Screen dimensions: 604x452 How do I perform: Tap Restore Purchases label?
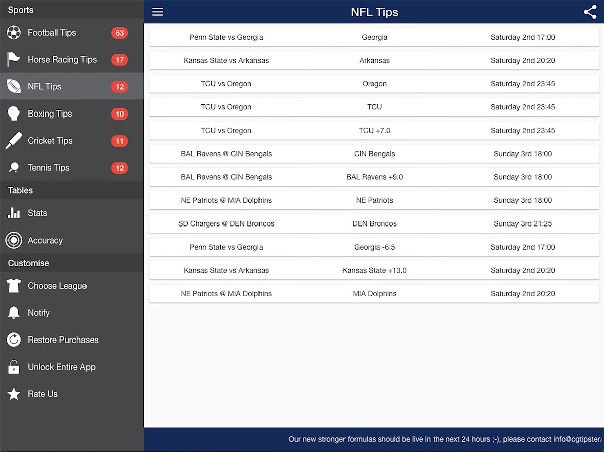point(63,340)
